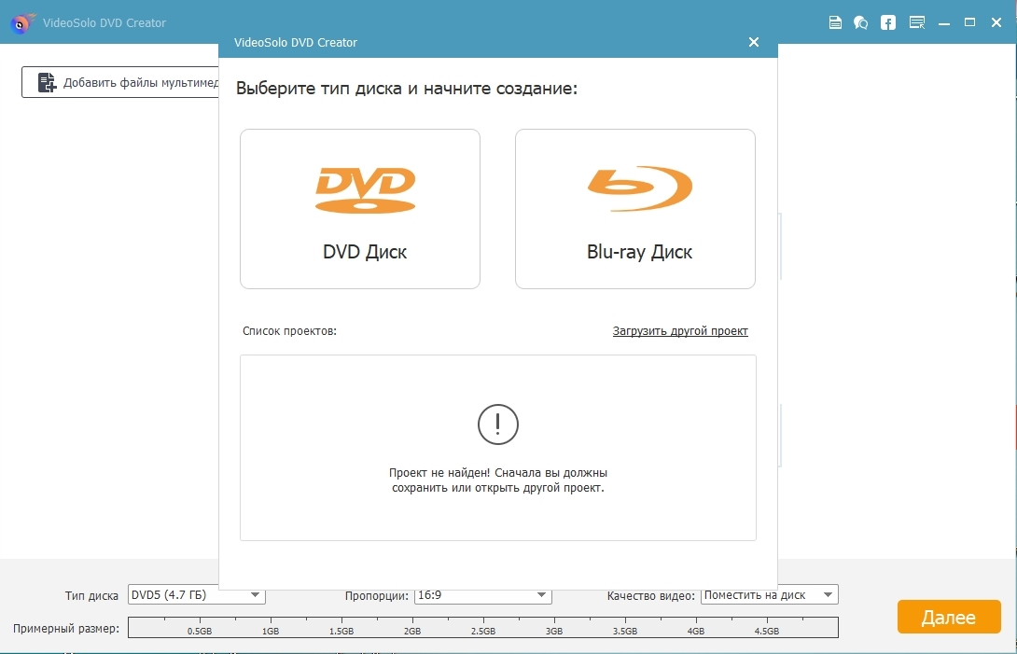Open the menu icon beside Facebook
Screen dimensions: 1017x654
point(917,22)
